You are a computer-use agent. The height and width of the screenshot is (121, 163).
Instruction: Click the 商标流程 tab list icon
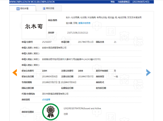click(44, 8)
